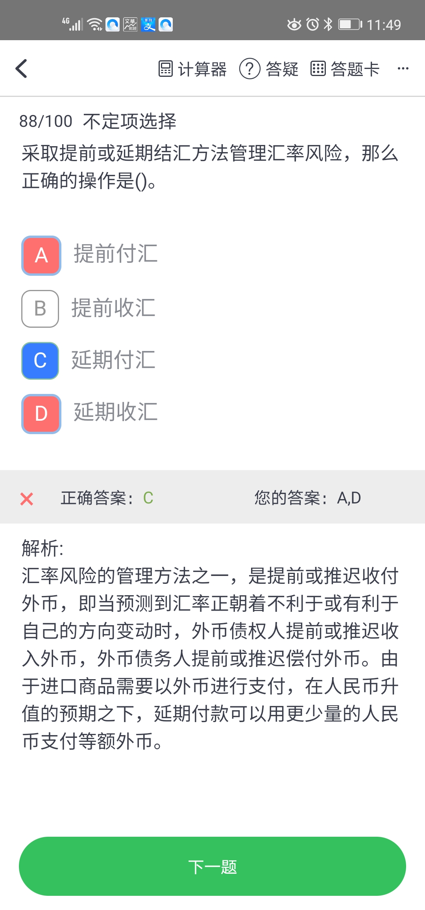Toggle option C checkbox
The width and height of the screenshot is (425, 910).
point(40,360)
